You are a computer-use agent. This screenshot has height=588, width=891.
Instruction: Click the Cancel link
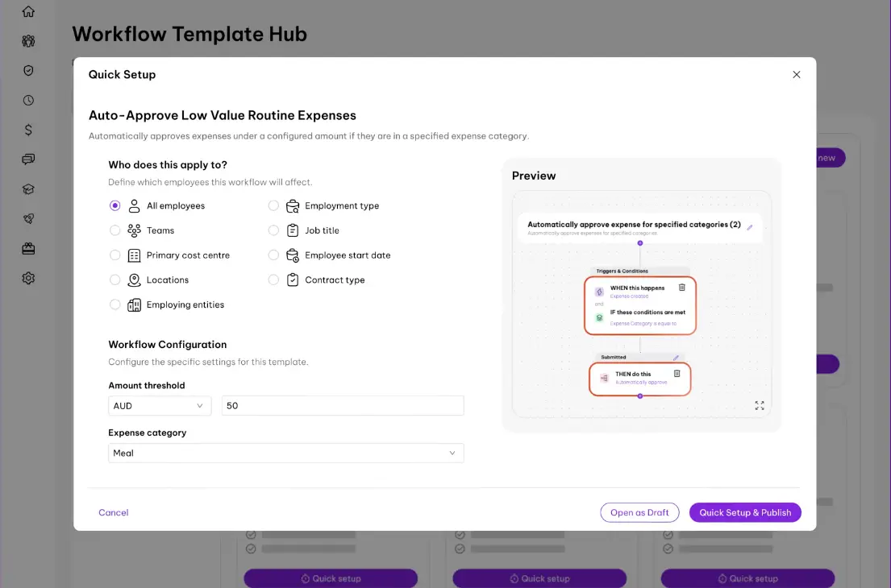(x=113, y=512)
